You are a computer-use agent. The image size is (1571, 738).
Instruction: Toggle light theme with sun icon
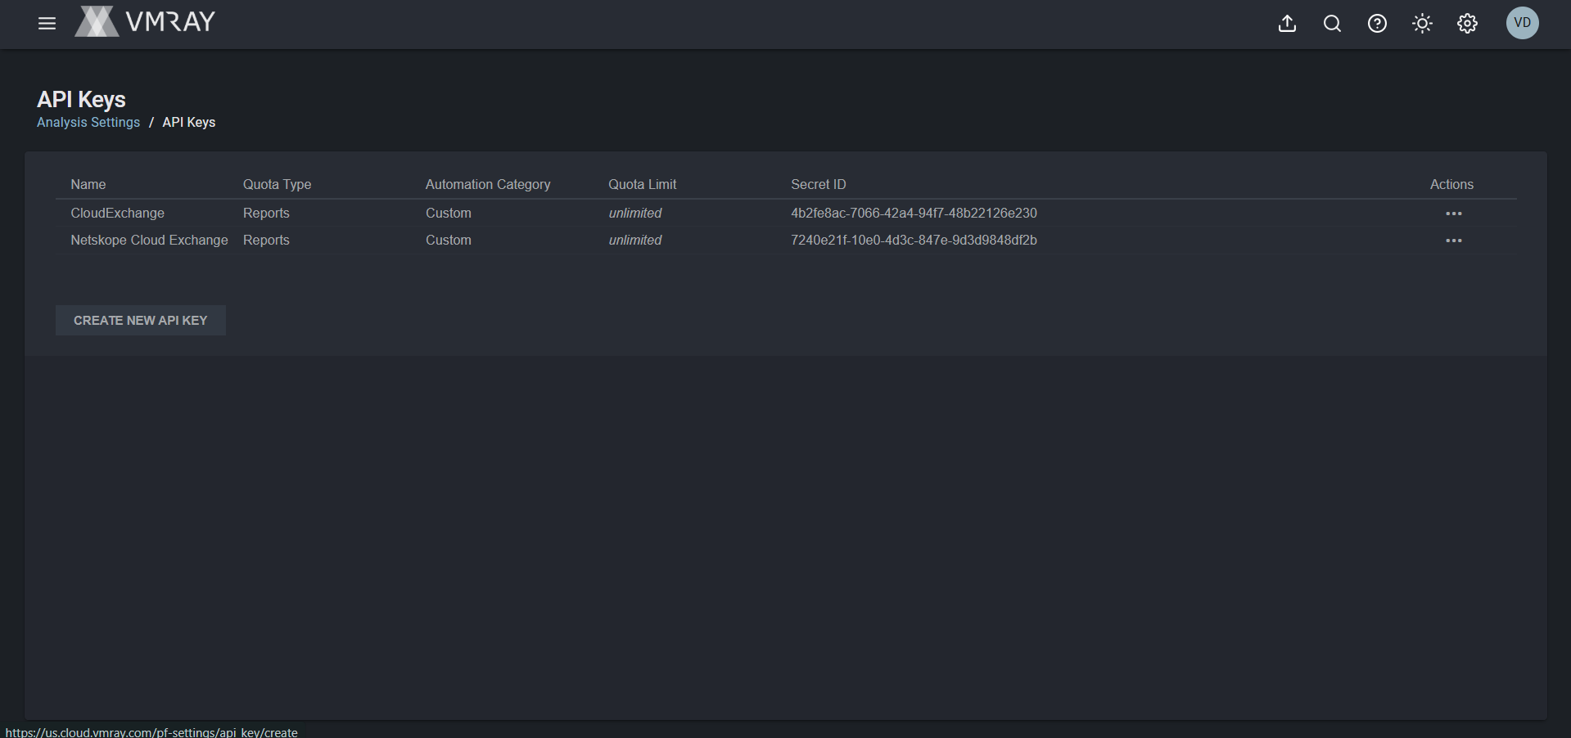1422,23
